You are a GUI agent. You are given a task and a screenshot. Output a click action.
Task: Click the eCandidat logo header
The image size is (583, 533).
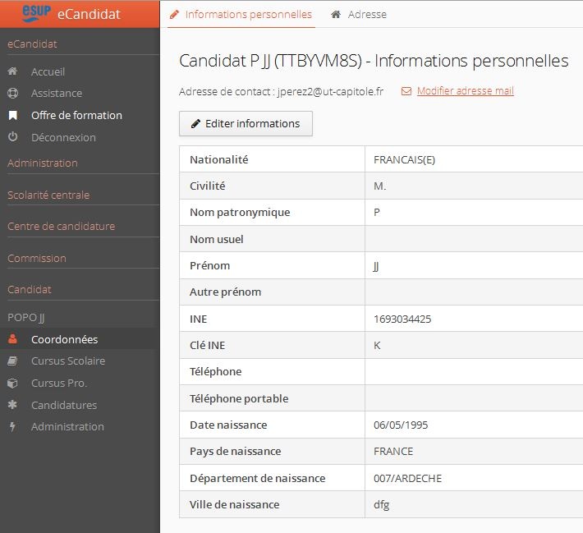[x=80, y=13]
